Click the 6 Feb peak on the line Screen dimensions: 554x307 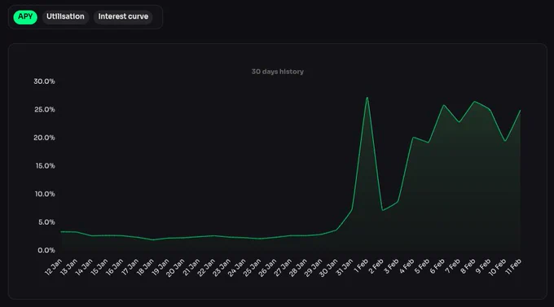(444, 105)
